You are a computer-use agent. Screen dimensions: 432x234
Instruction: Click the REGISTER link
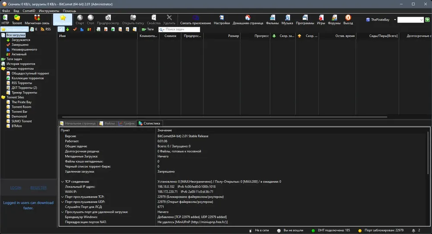(38, 188)
